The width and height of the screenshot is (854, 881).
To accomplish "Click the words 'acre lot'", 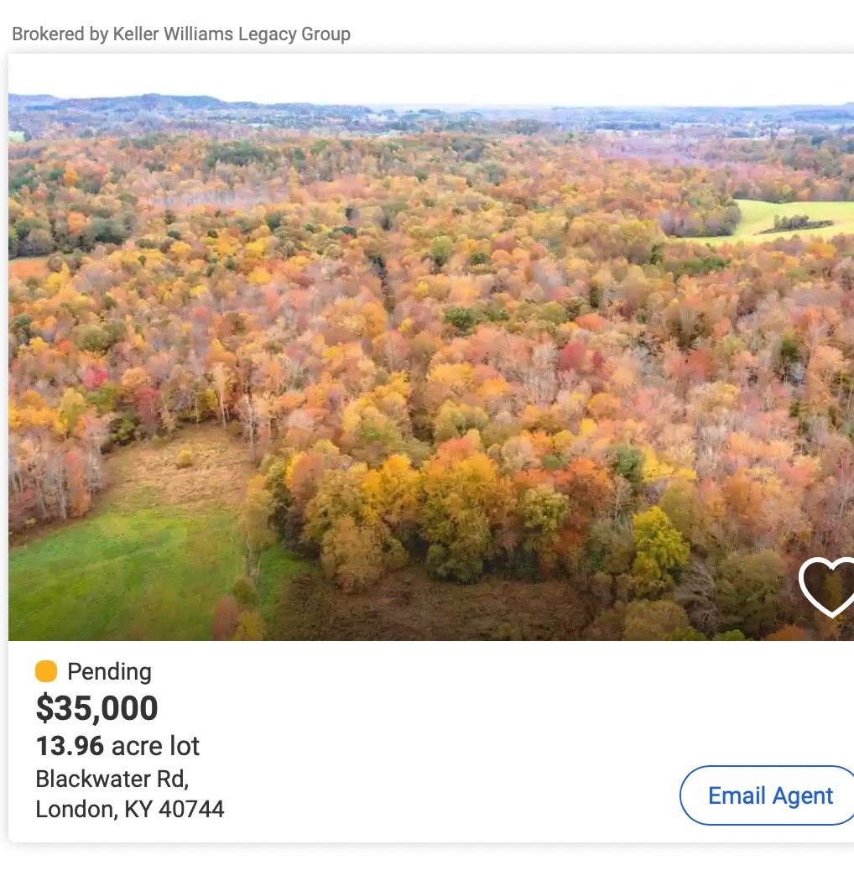I will tap(156, 745).
